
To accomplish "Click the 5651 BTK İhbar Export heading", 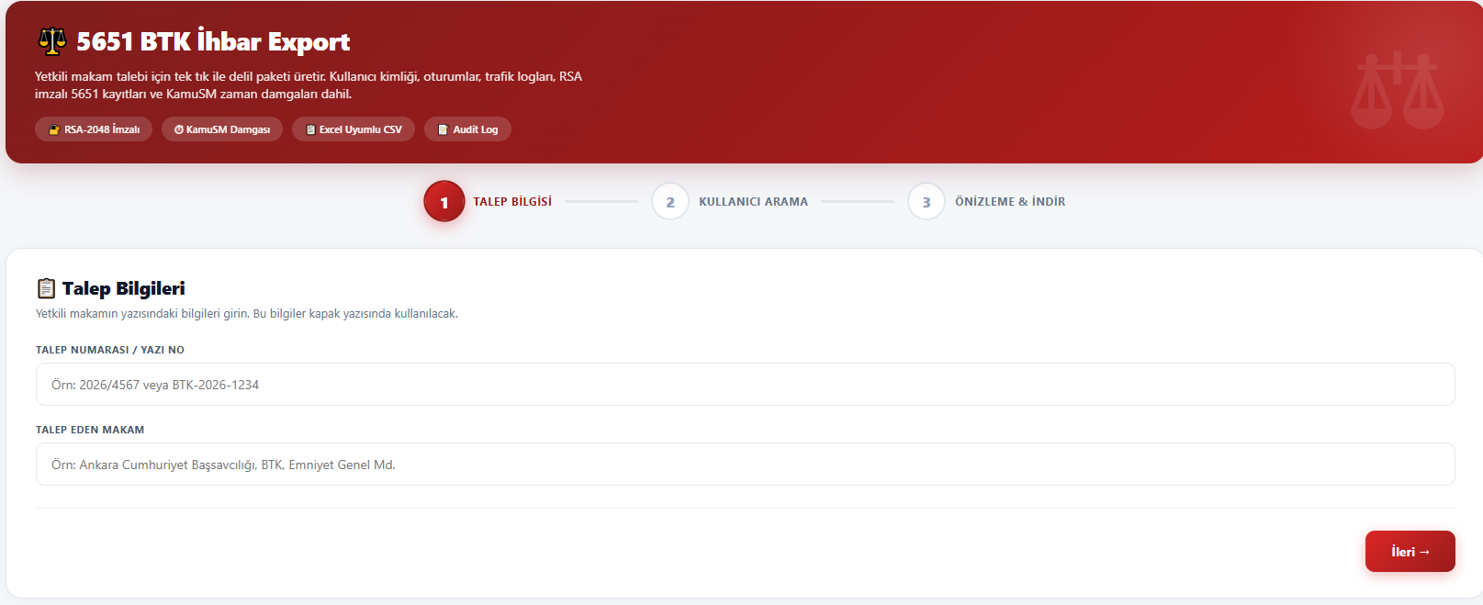I will coord(213,41).
